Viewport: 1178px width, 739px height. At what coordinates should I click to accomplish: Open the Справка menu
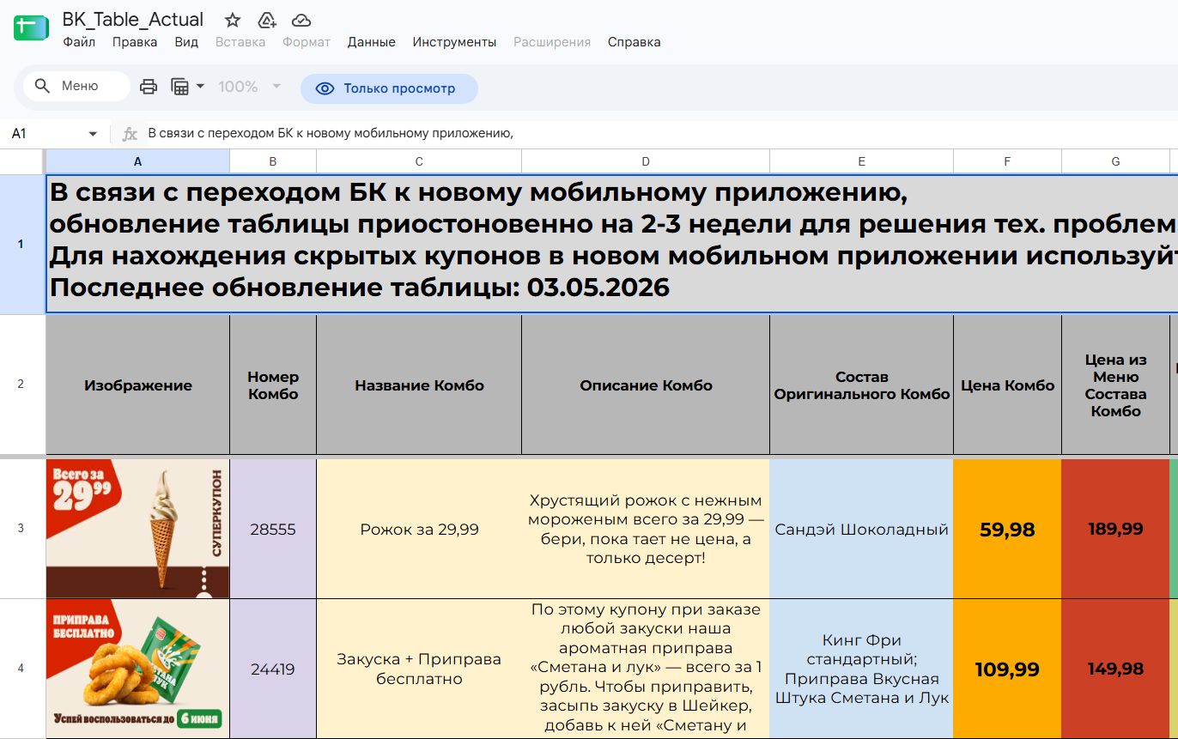[635, 42]
